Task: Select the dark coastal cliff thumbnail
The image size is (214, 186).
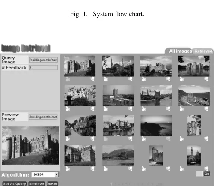Action: point(156,126)
